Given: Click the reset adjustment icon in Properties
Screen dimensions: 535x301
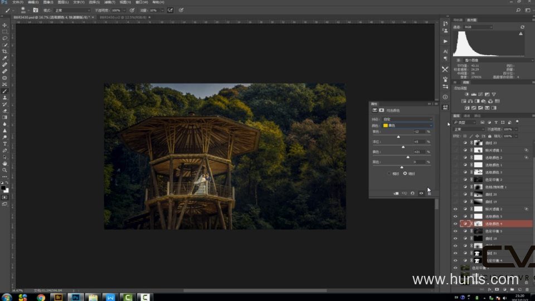Looking at the screenshot, I should coord(412,193).
